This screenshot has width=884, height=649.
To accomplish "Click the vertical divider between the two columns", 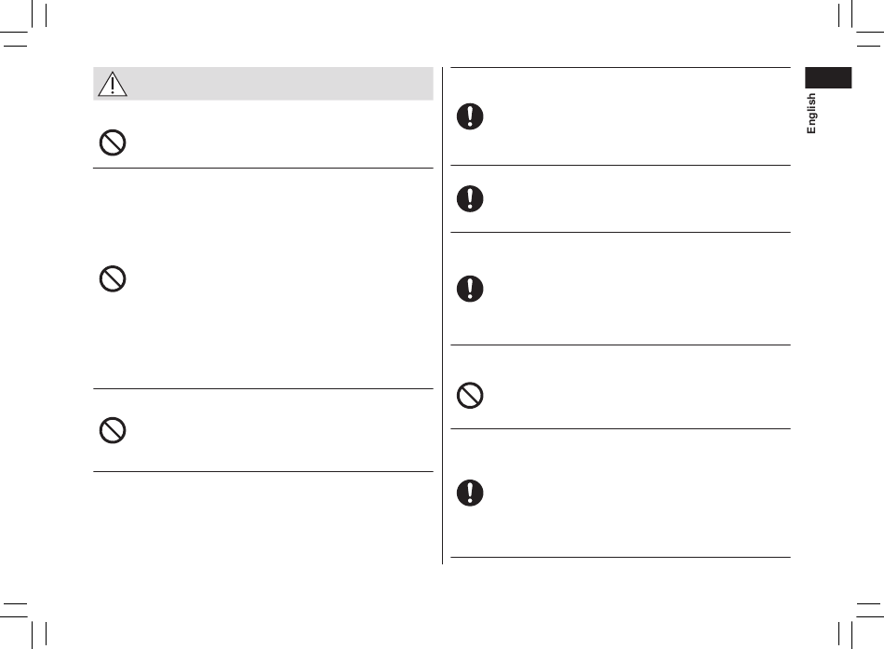I will pos(443,315).
